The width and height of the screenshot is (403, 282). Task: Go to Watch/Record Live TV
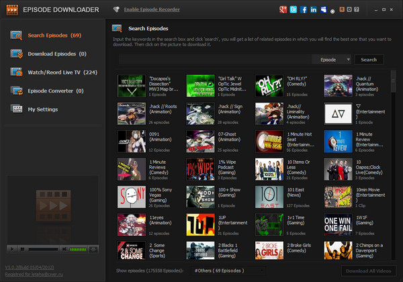(x=52, y=72)
